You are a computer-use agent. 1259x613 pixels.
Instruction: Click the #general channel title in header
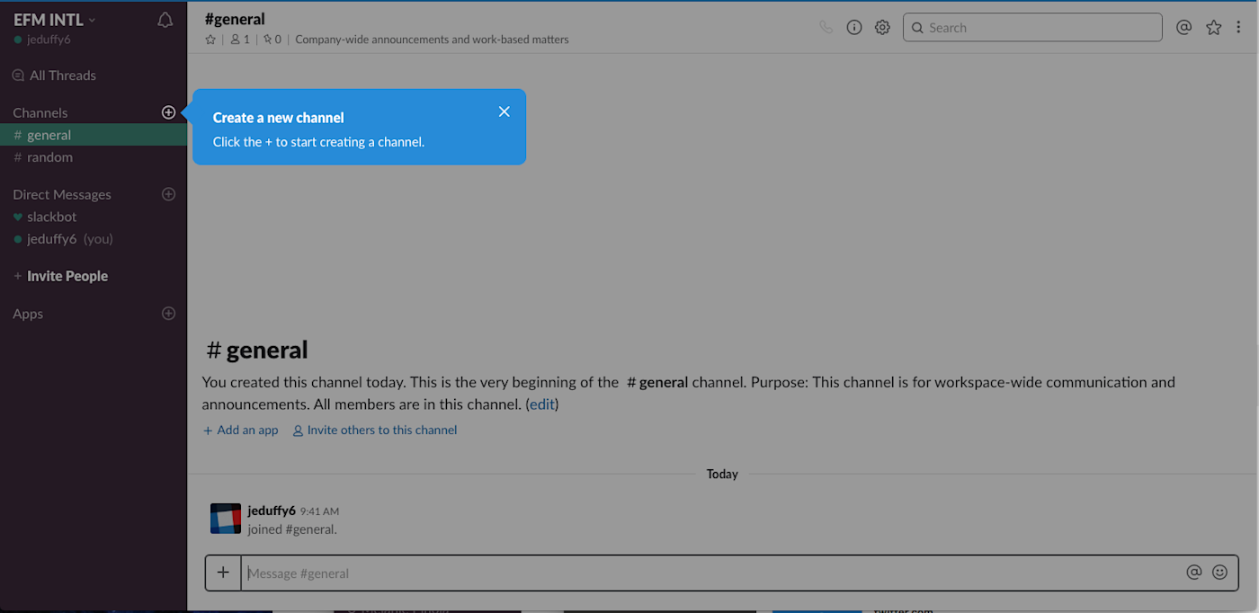[x=235, y=19]
